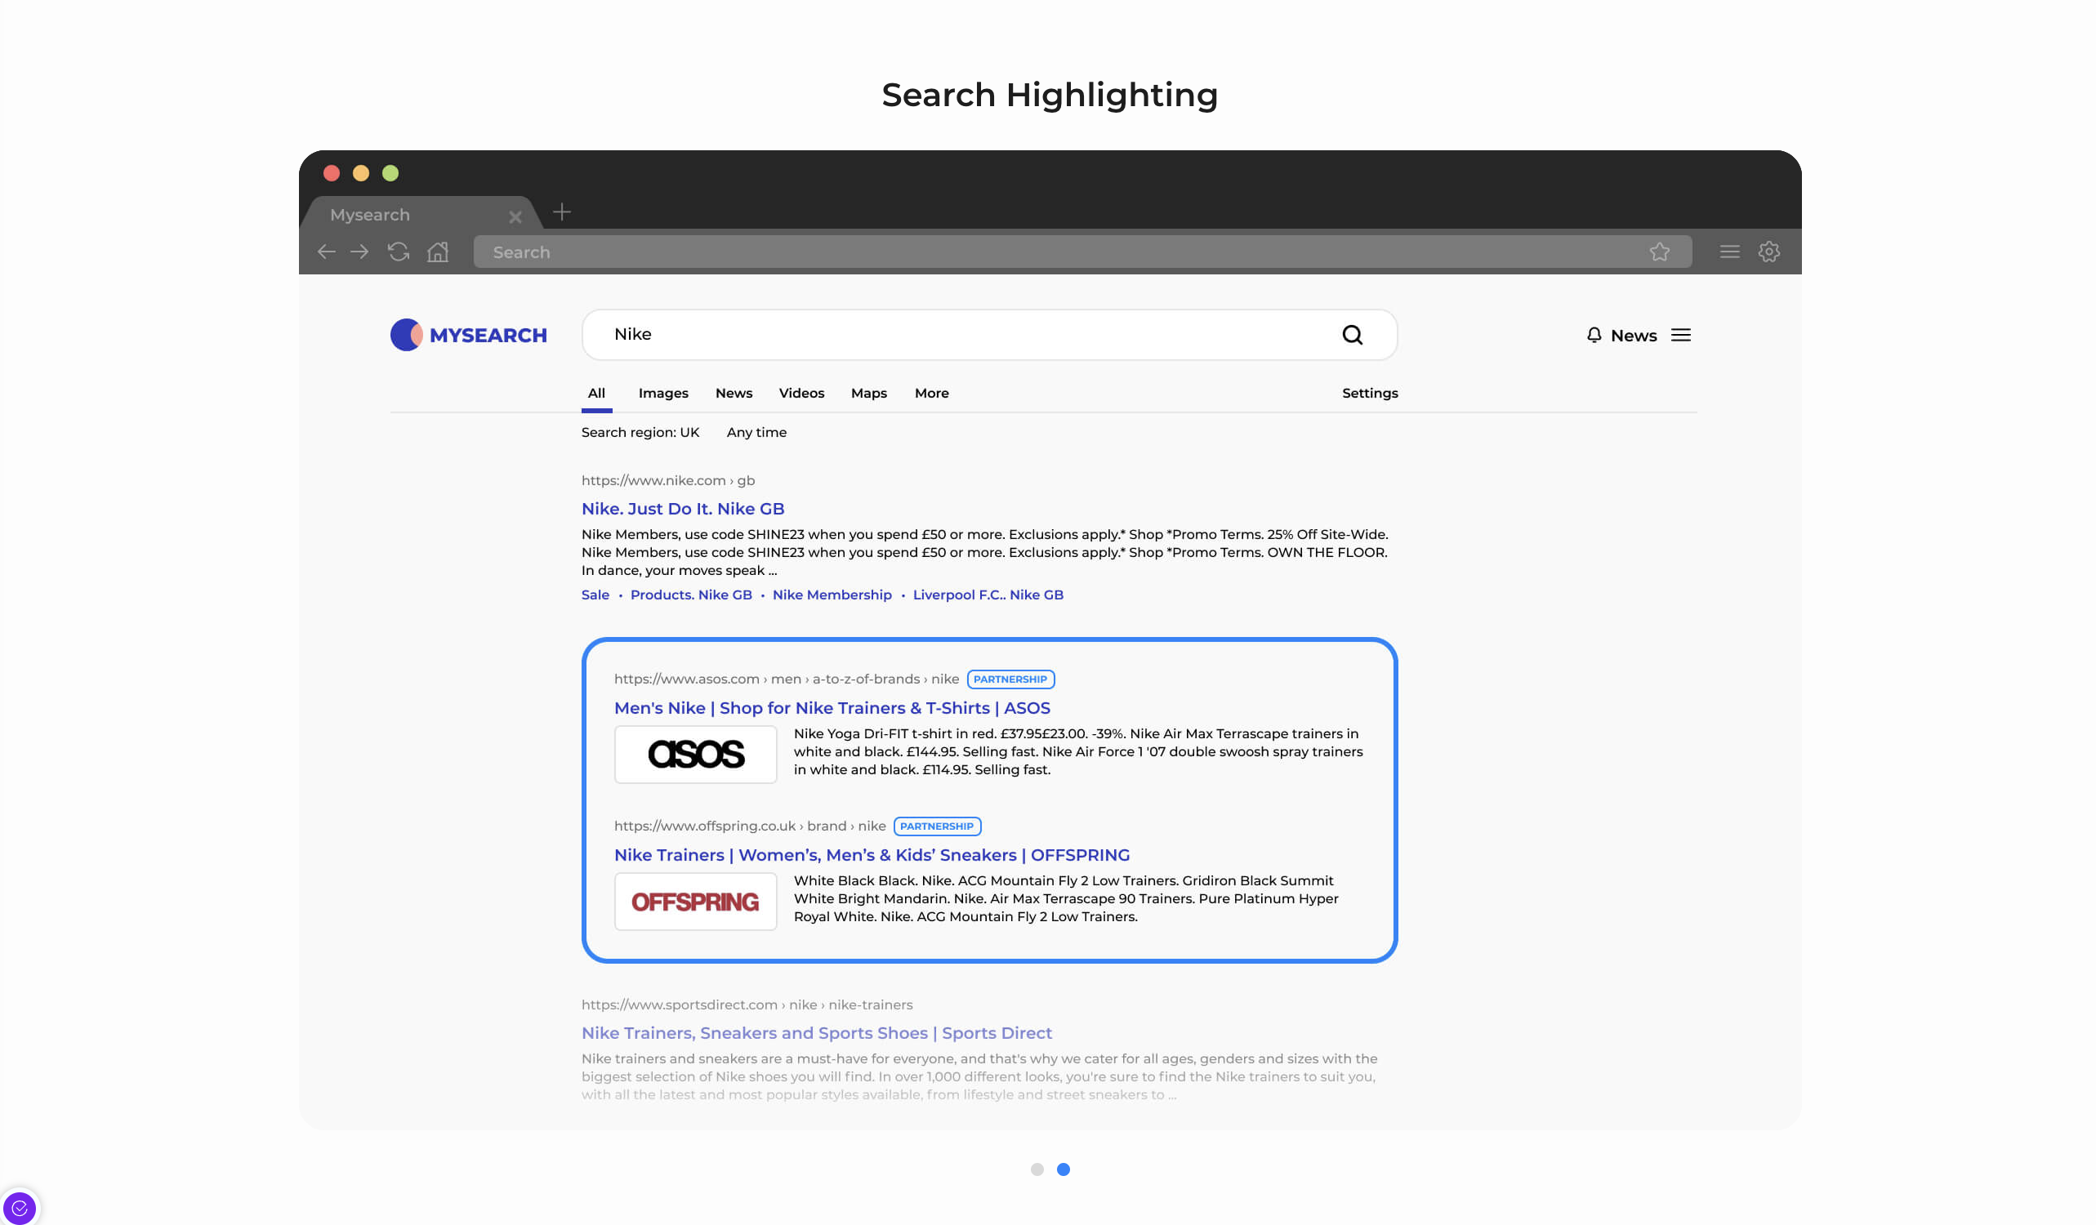Expand the More search options

[x=931, y=394]
